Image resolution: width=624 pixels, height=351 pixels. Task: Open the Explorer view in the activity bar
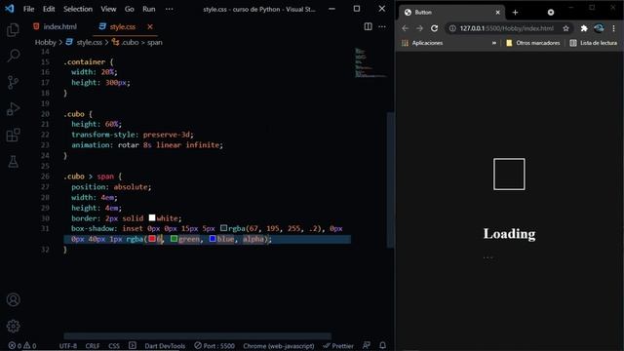coord(13,30)
